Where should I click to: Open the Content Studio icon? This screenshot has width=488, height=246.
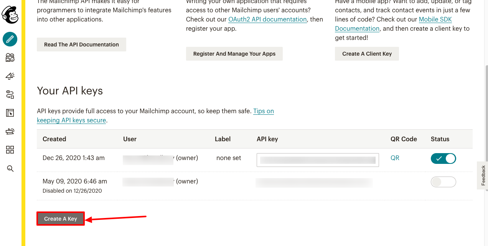[10, 131]
